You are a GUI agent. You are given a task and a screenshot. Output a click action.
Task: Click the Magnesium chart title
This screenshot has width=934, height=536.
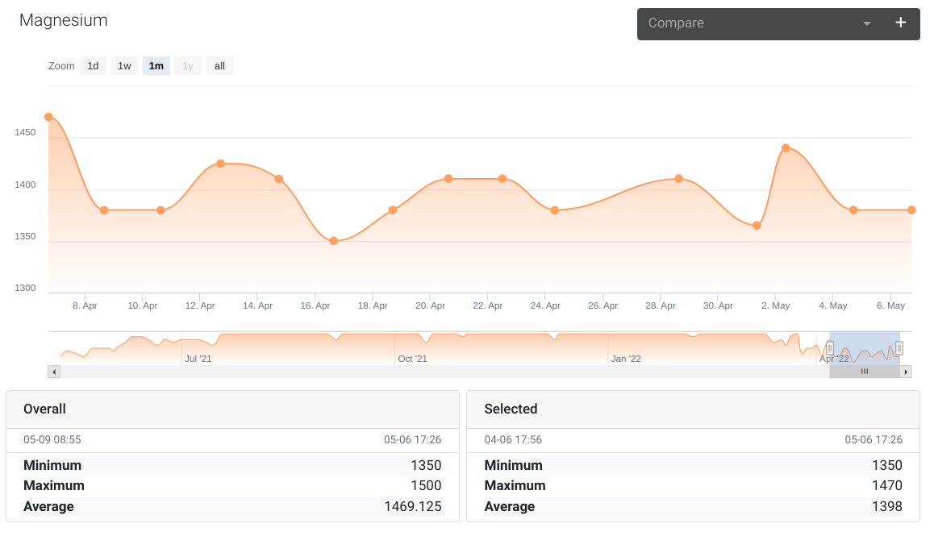coord(63,20)
